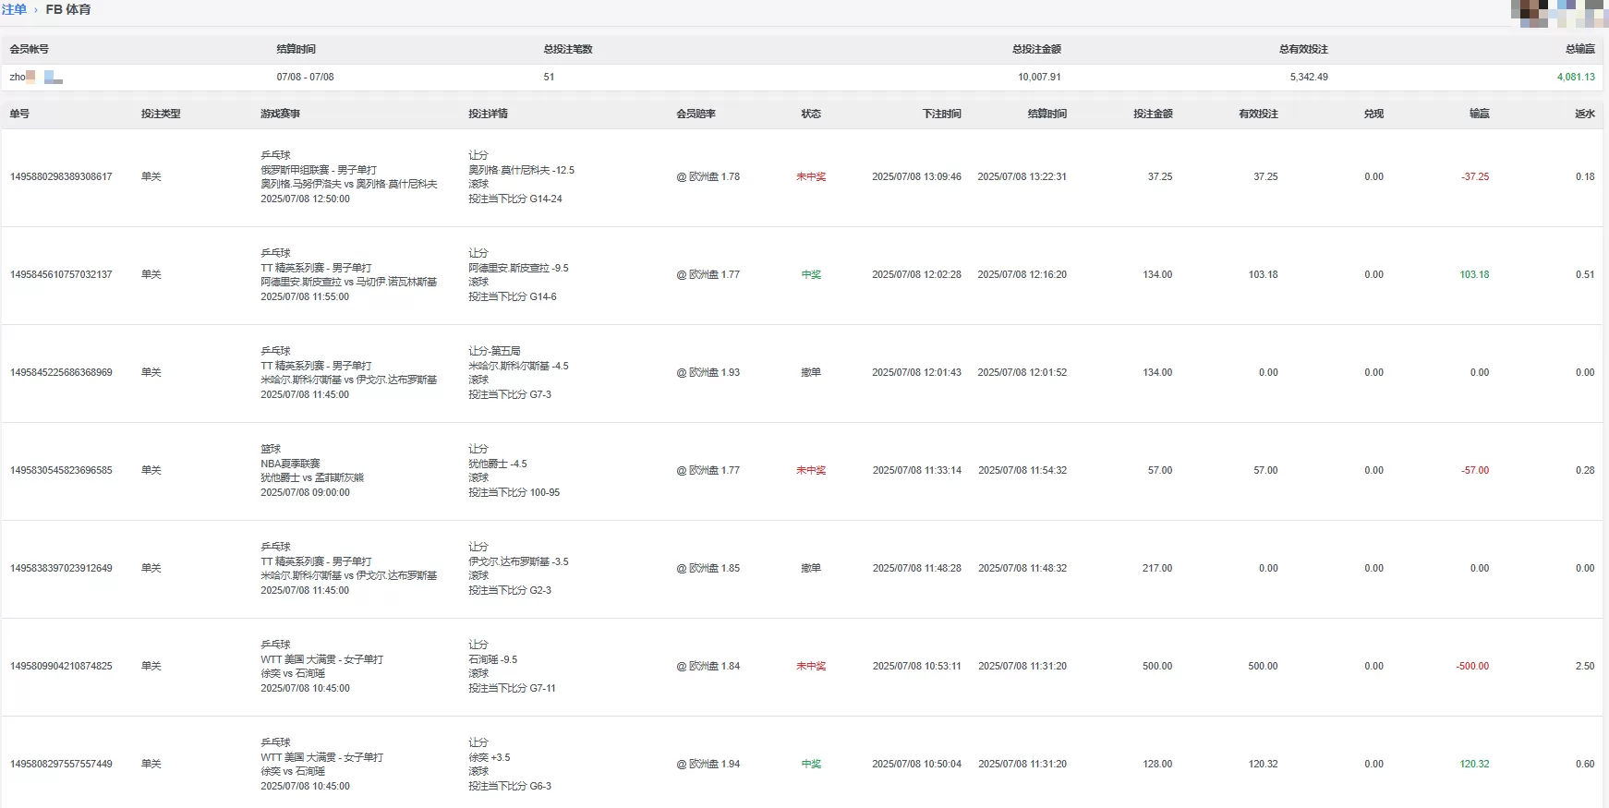This screenshot has width=1609, height=808.
Task: Select 中奖 status for order ending 032137
Action: [811, 274]
